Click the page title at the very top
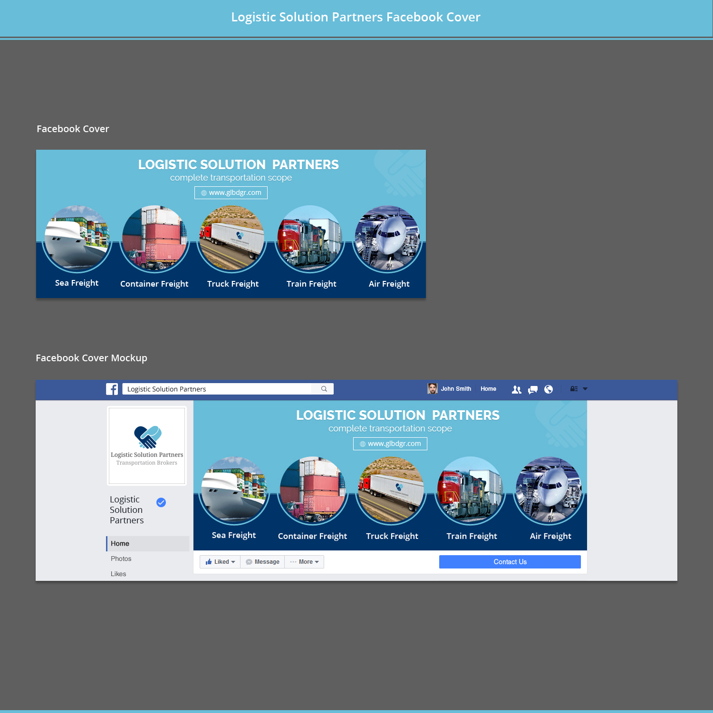Screen dimensions: 713x713 [x=356, y=17]
